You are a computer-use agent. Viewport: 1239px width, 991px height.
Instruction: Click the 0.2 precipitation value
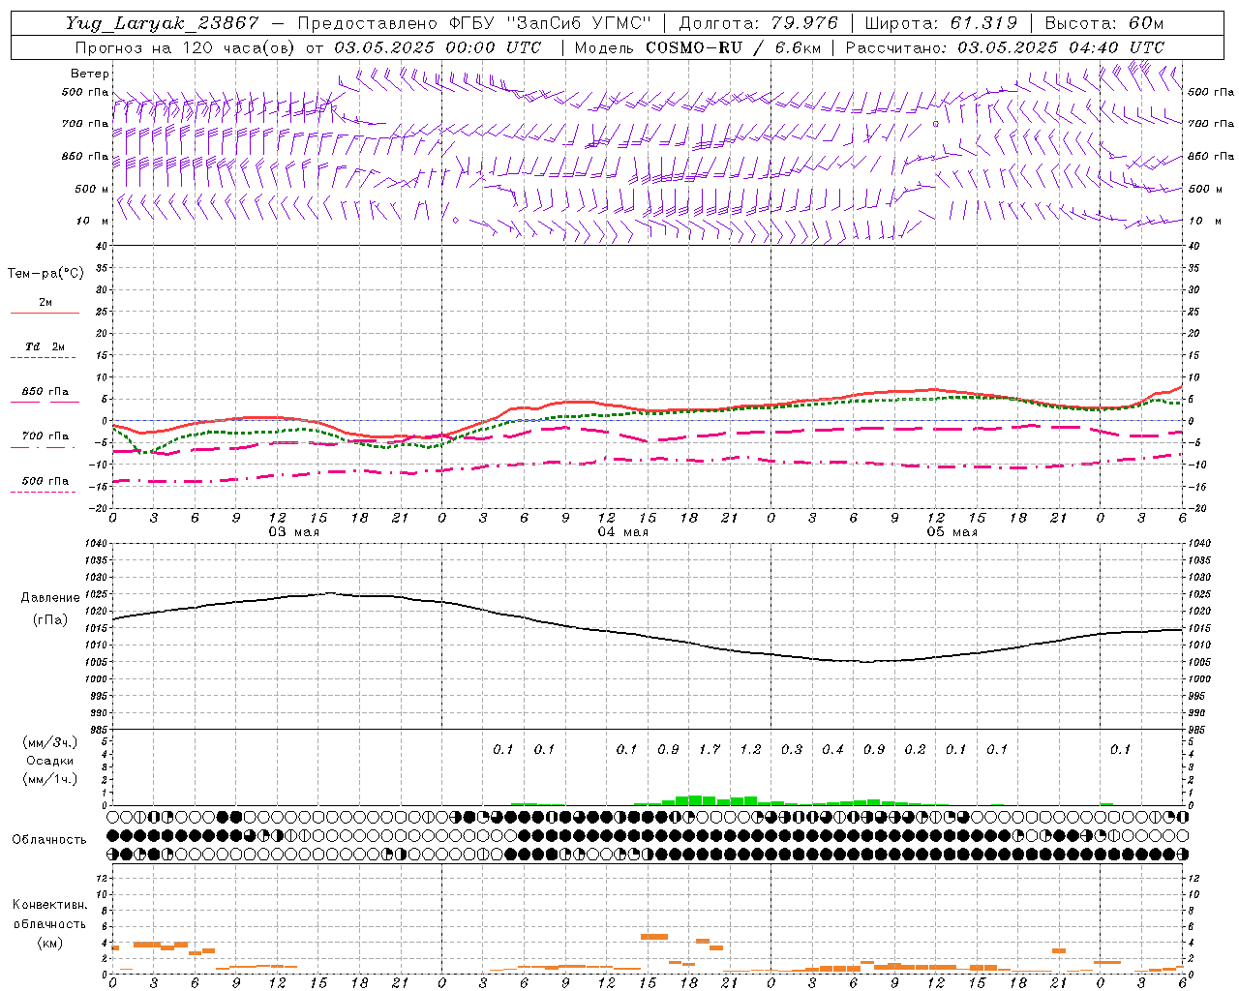point(915,749)
